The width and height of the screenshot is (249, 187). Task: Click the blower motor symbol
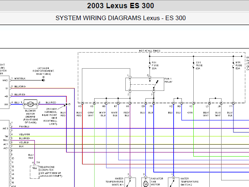[x=30, y=104]
